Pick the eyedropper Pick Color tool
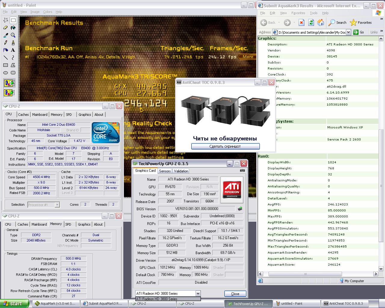 [6, 35]
